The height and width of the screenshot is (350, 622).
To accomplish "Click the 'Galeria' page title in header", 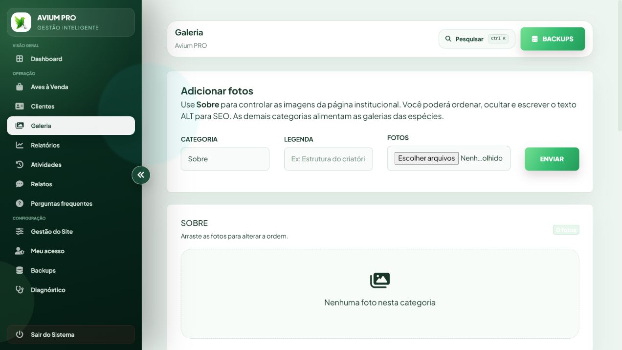I will [189, 32].
